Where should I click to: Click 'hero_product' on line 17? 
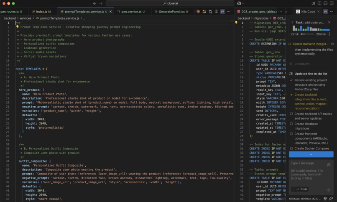[x=29, y=90]
